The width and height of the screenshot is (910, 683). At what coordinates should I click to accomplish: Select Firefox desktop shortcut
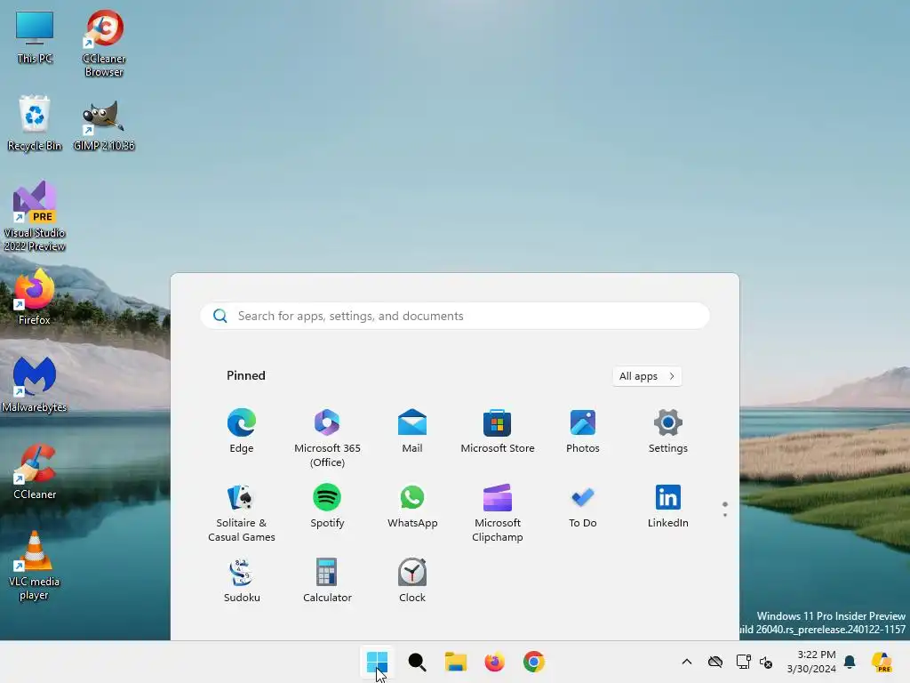(x=35, y=296)
